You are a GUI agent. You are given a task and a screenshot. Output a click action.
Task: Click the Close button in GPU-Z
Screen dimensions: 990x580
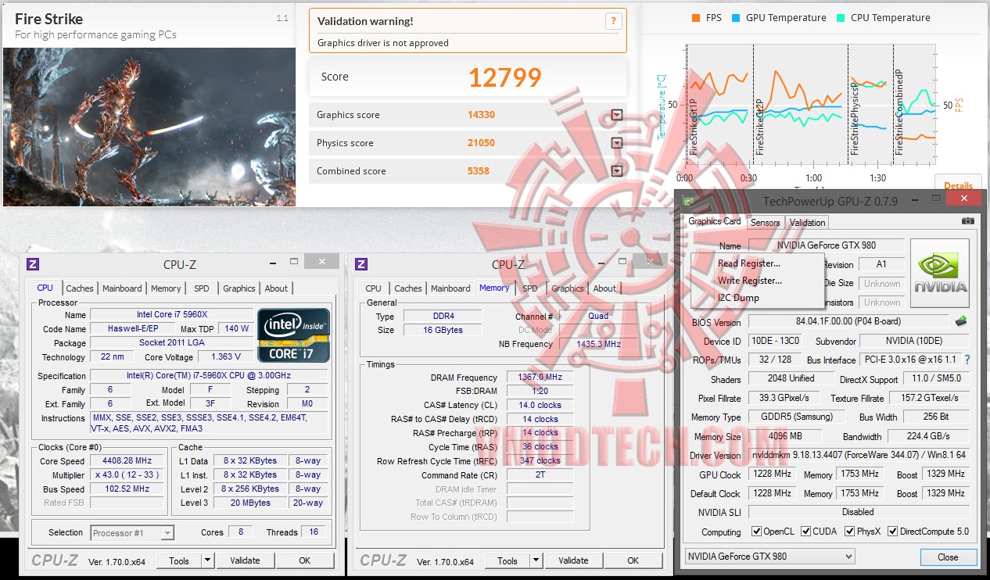(x=948, y=557)
